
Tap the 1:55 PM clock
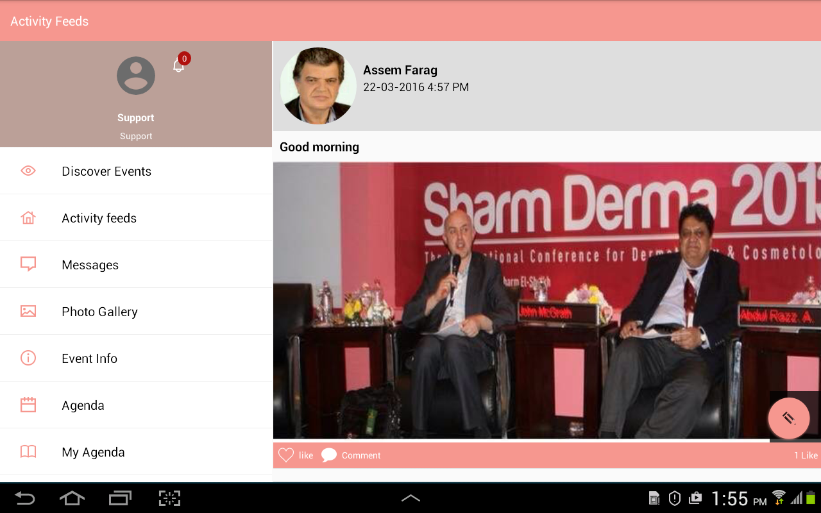[739, 498]
